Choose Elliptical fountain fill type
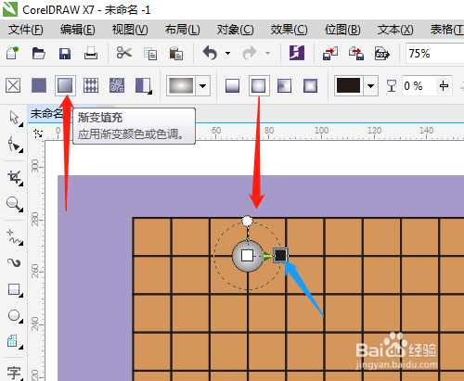Viewport: 464px width, 381px height. tap(259, 85)
